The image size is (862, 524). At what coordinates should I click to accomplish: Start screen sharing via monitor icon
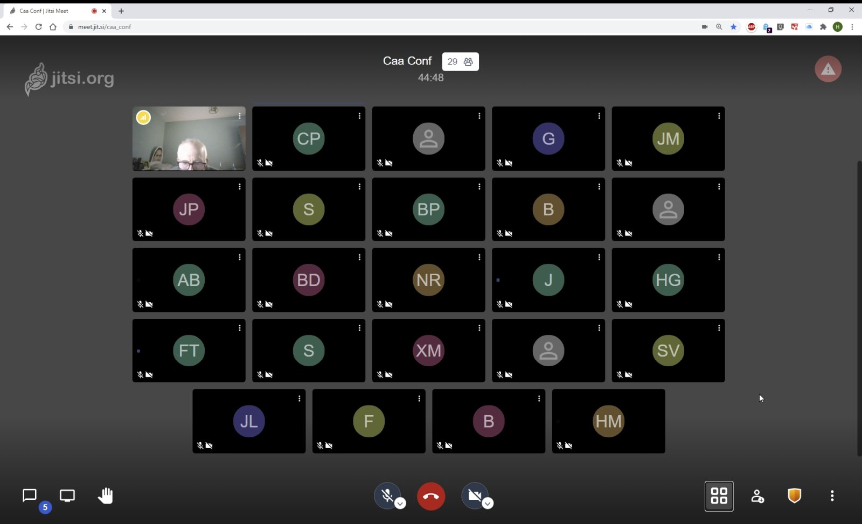pyautogui.click(x=67, y=495)
